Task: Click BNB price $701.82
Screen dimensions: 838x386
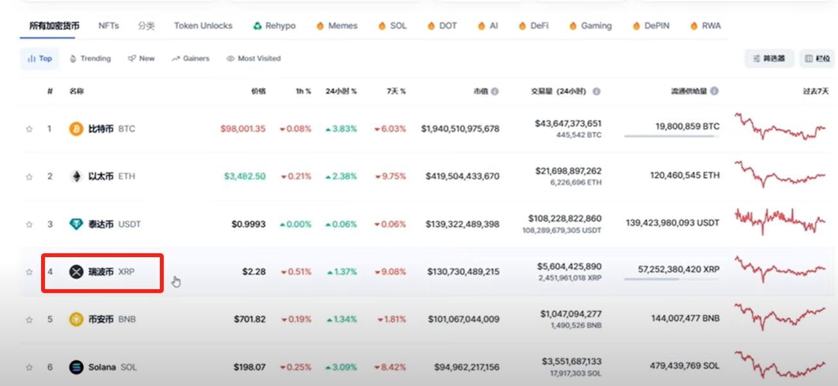Action: [249, 319]
